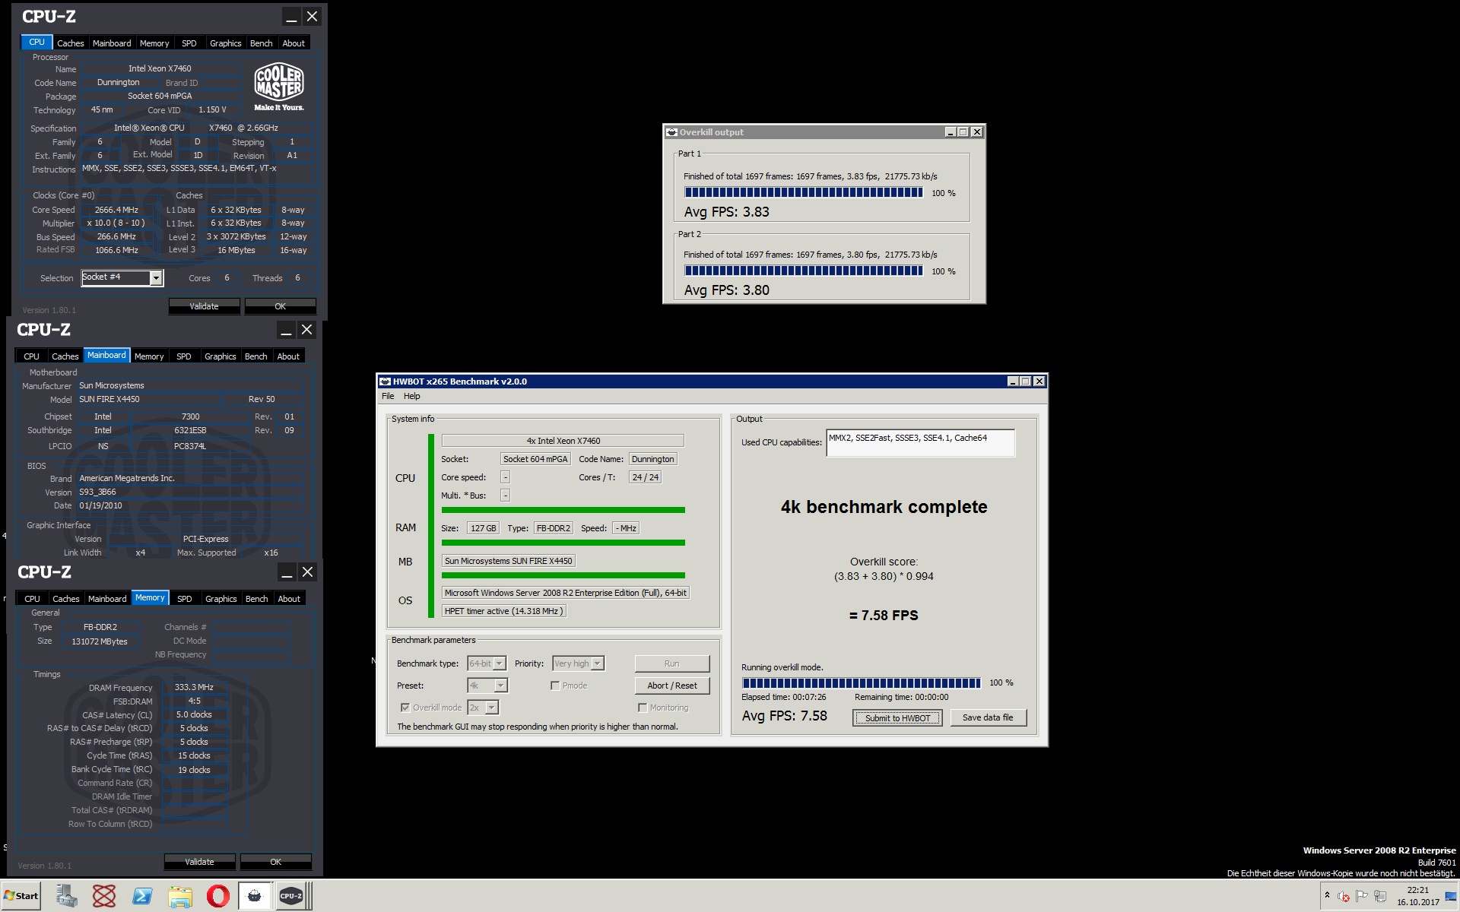The image size is (1460, 912).
Task: Launch Opera browser from the taskbar
Action: tap(217, 896)
